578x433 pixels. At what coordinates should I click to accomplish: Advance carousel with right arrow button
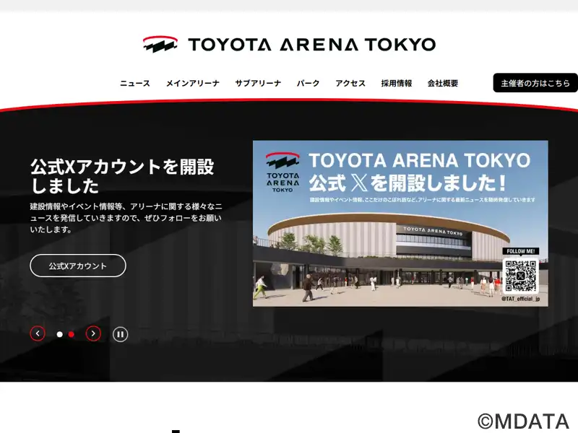[93, 333]
